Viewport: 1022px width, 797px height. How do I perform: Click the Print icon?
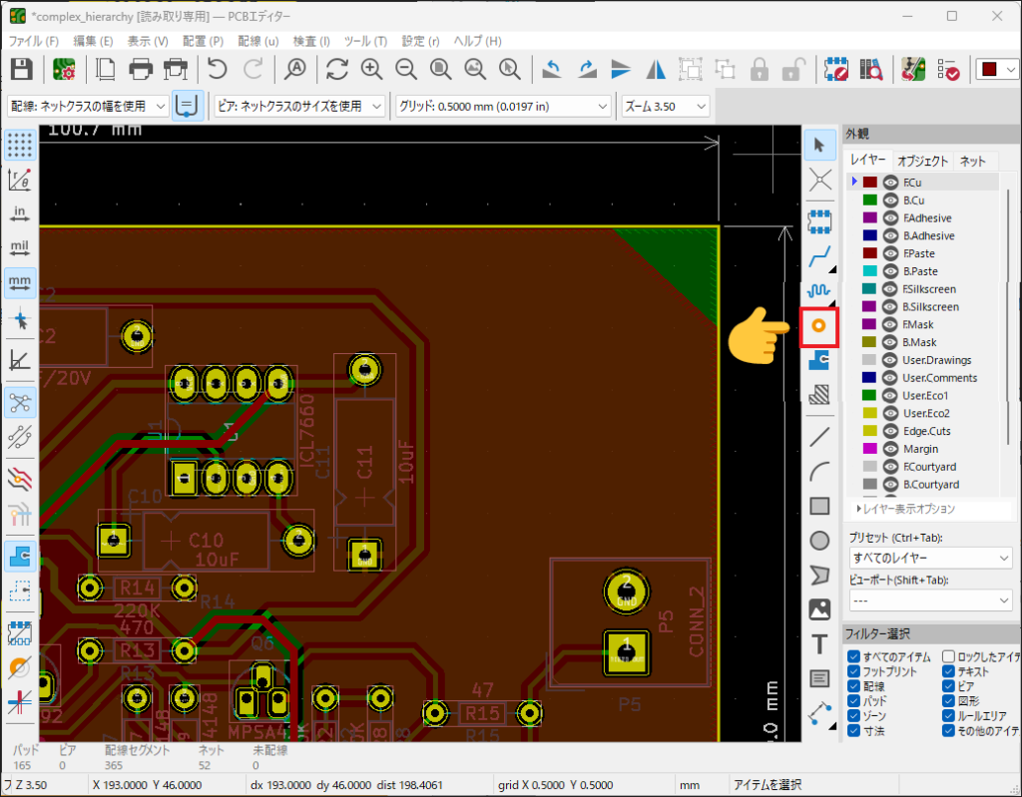(x=140, y=69)
